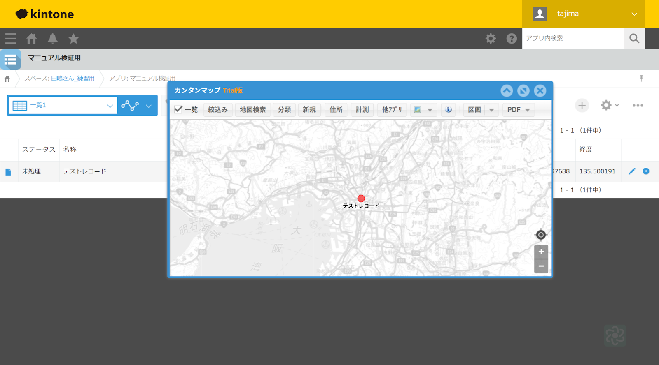This screenshot has width=659, height=365.
Task: Open the hamburger menu in the header
Action: [x=10, y=39]
